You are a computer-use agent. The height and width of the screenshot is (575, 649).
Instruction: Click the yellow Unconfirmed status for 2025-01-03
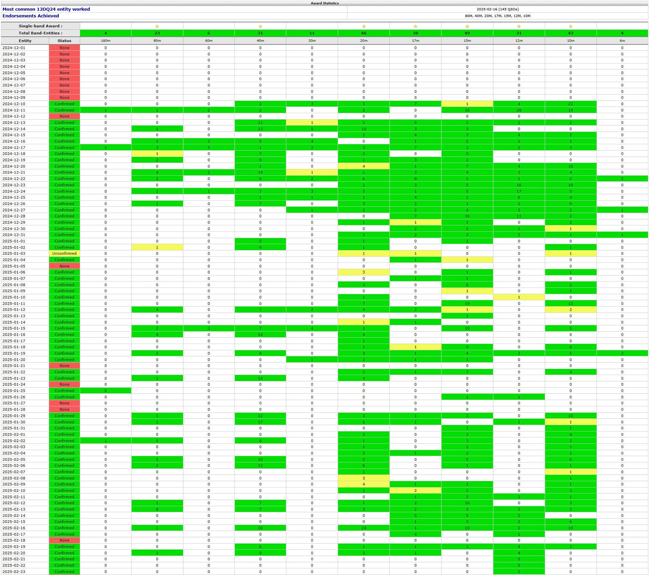click(x=64, y=253)
